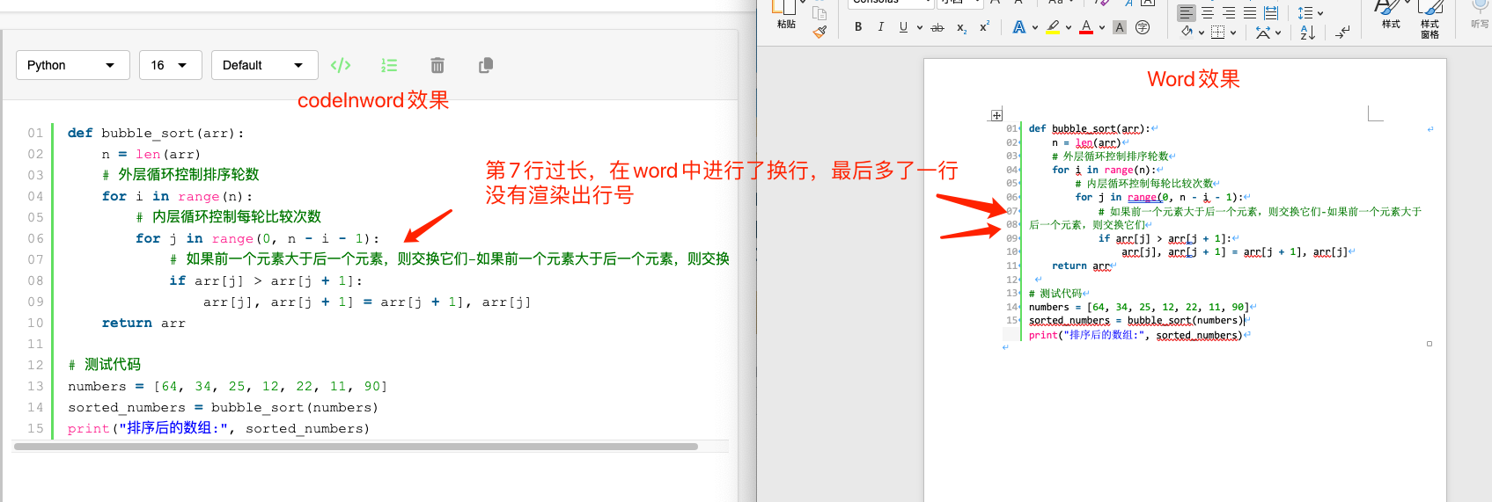Click the enclosed character (字) icon
The image size is (1492, 502).
point(1143,27)
